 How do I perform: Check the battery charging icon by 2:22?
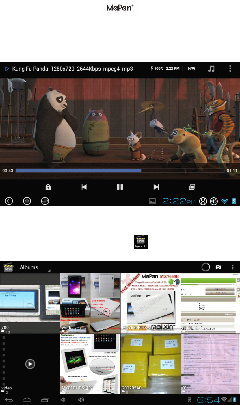tap(234, 201)
